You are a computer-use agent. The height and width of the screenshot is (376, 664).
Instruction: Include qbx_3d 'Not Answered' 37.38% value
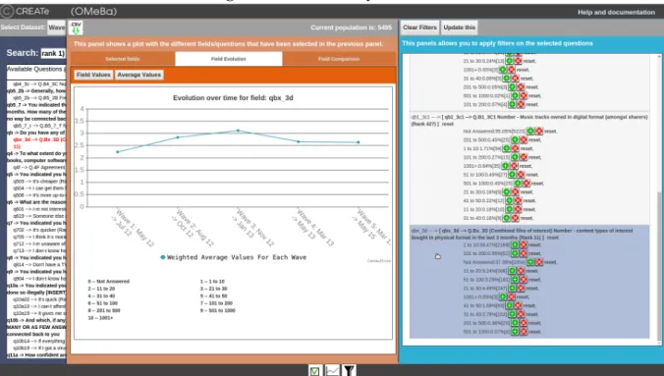[x=530, y=262]
